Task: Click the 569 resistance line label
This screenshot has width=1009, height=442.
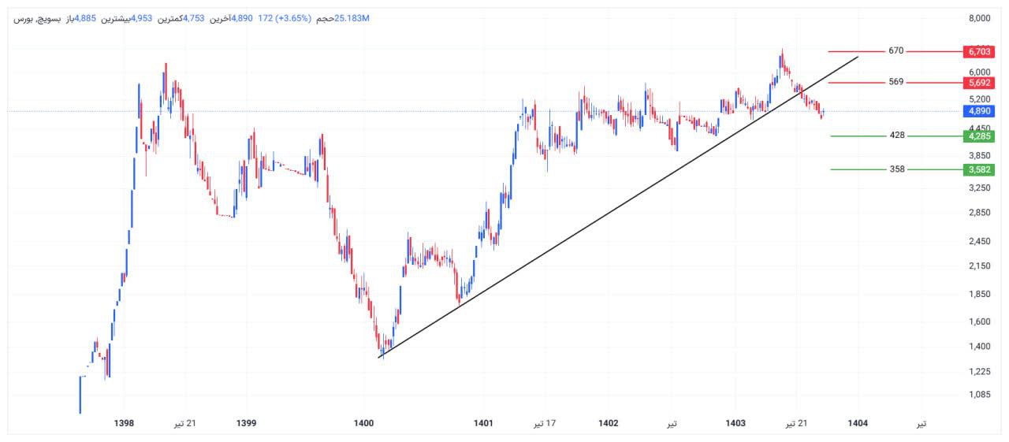Action: click(x=895, y=82)
